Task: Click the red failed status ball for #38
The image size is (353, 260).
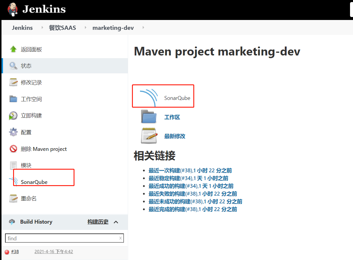Action: click(7, 252)
